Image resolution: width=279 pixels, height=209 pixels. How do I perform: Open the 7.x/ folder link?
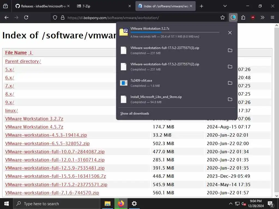coord(10,86)
